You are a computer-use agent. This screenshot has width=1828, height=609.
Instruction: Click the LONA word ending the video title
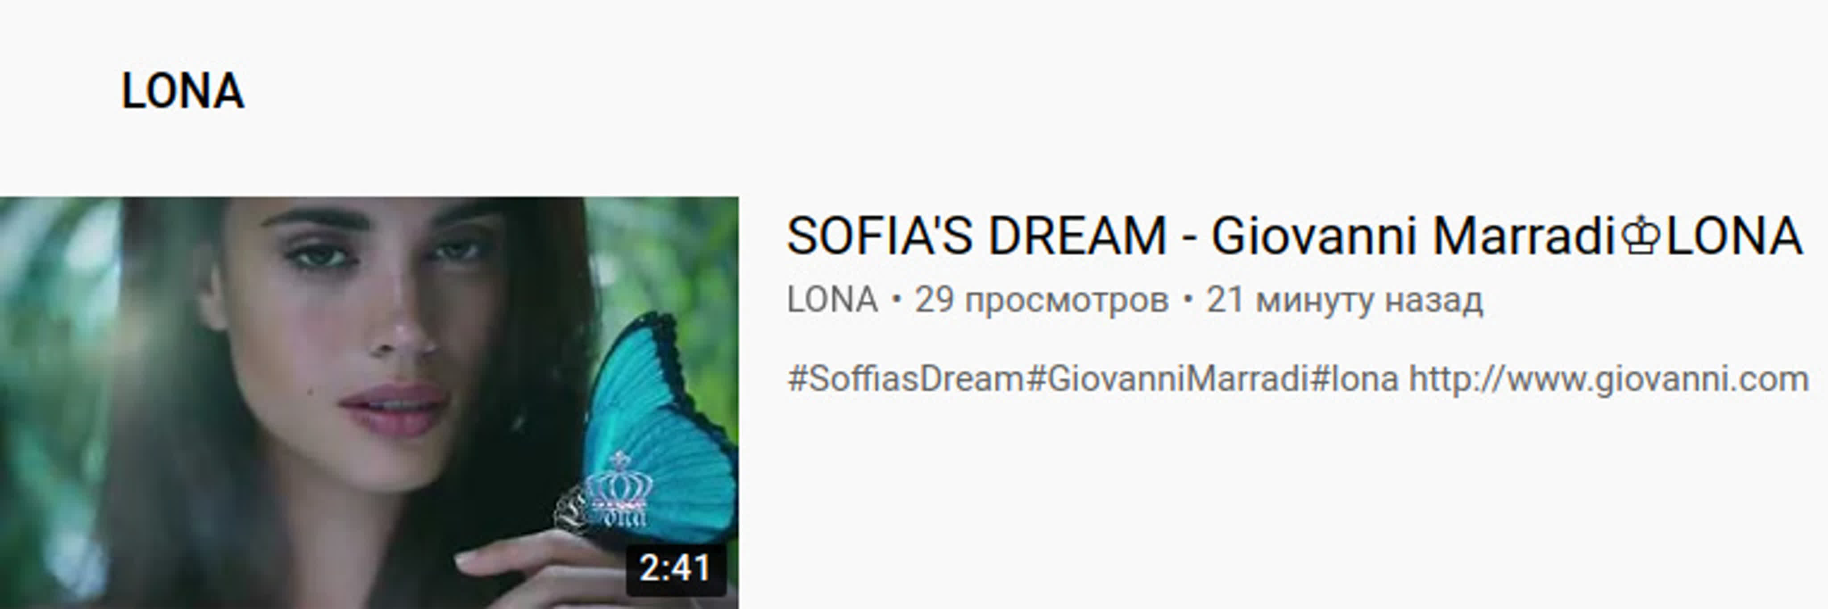[x=1734, y=236]
